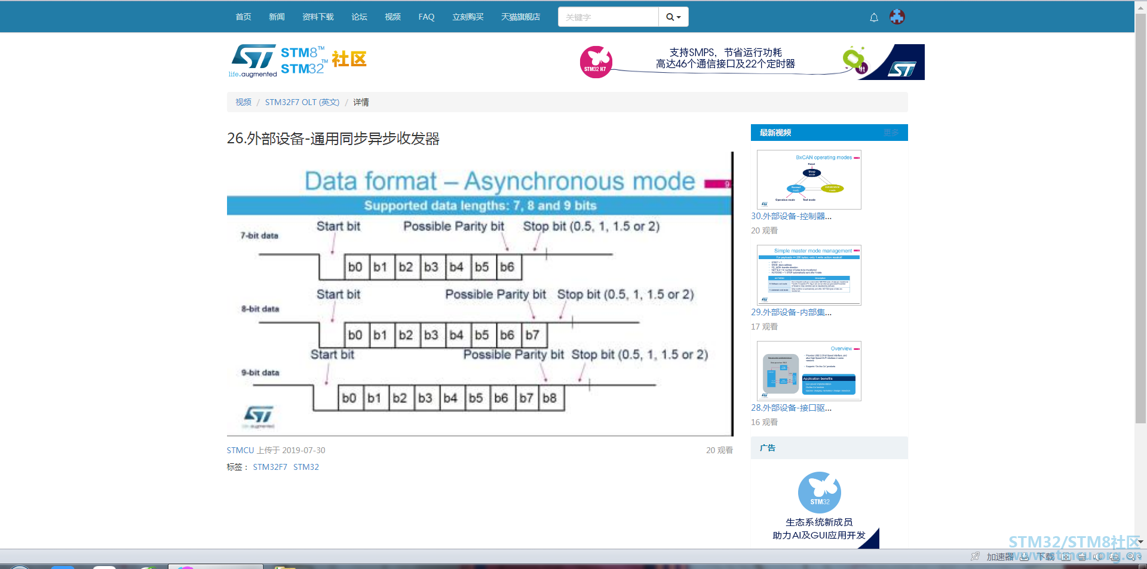Open 更多 more videos link
Screen dimensions: 1147x569
pos(891,133)
